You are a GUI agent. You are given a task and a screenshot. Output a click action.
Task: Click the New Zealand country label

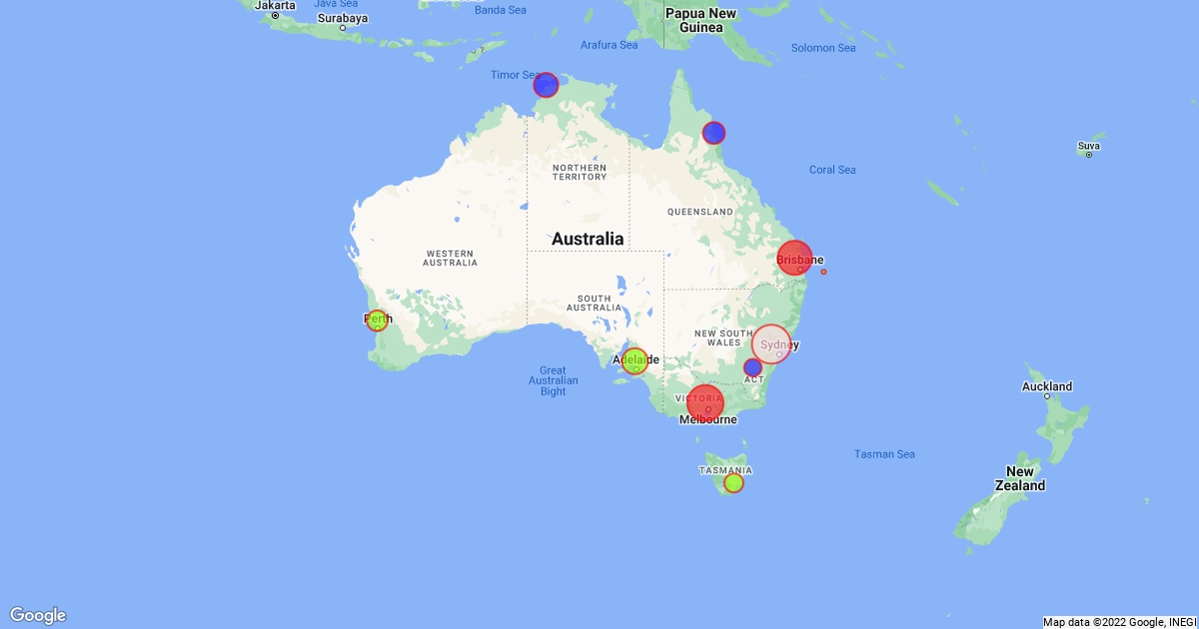(1019, 478)
